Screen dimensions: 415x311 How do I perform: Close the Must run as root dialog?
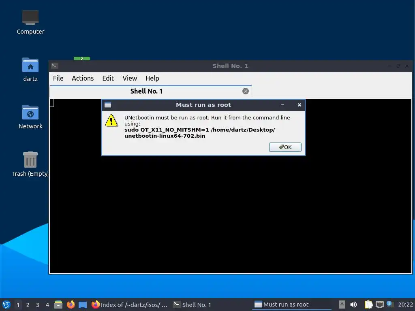coord(299,105)
